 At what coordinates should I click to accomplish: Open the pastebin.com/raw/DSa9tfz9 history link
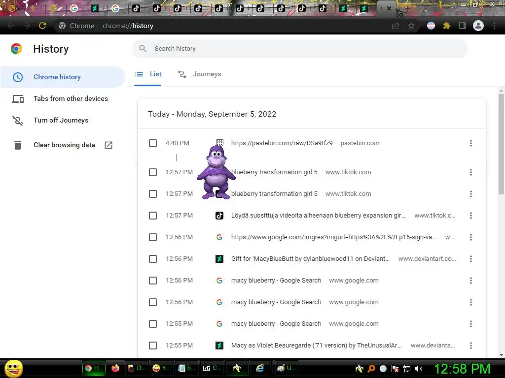[x=282, y=143]
